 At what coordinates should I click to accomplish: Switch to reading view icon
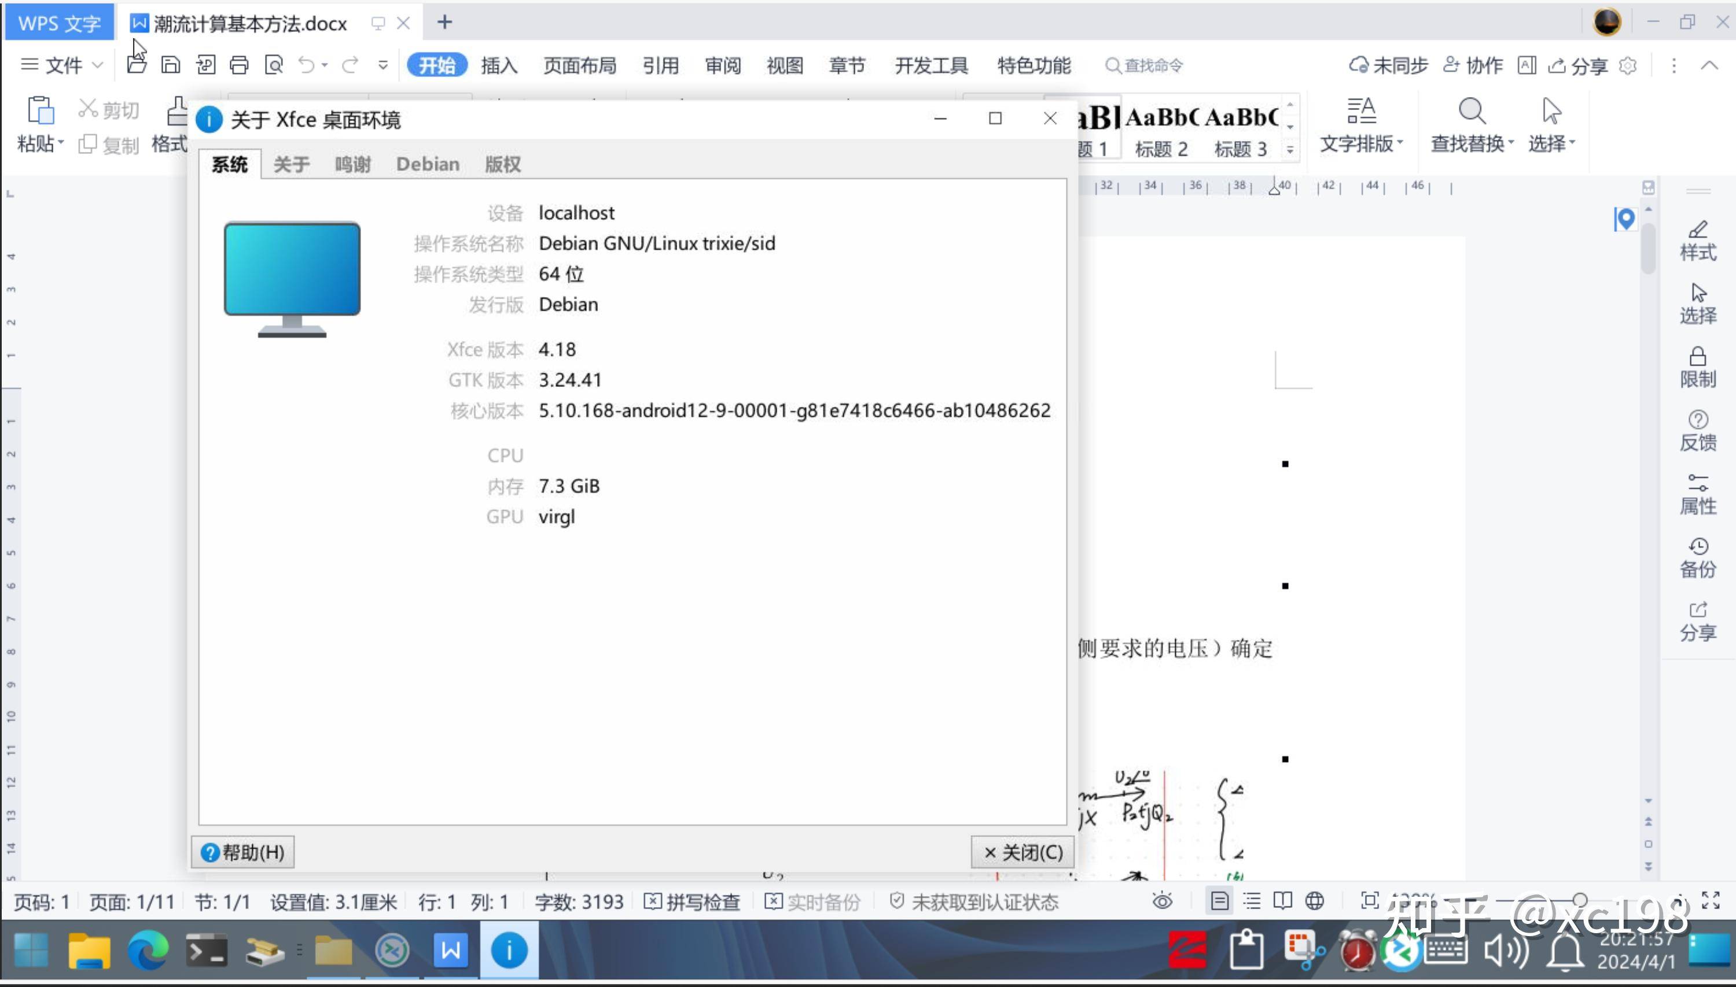click(x=1283, y=901)
